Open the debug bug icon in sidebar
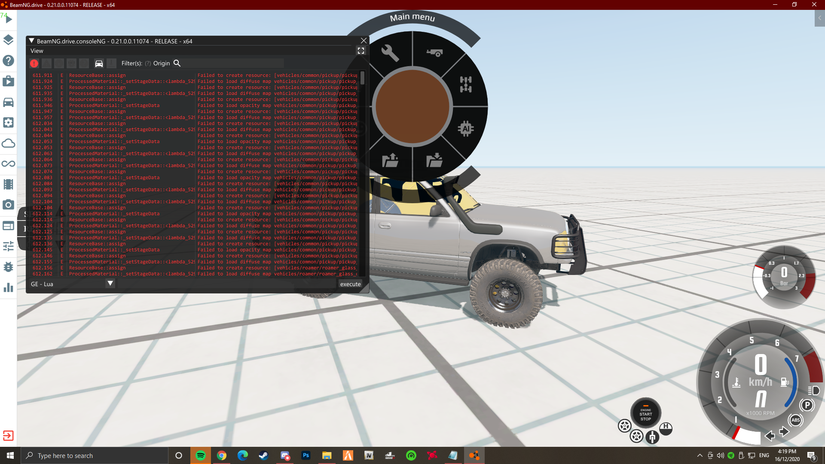The width and height of the screenshot is (825, 464). (x=9, y=267)
